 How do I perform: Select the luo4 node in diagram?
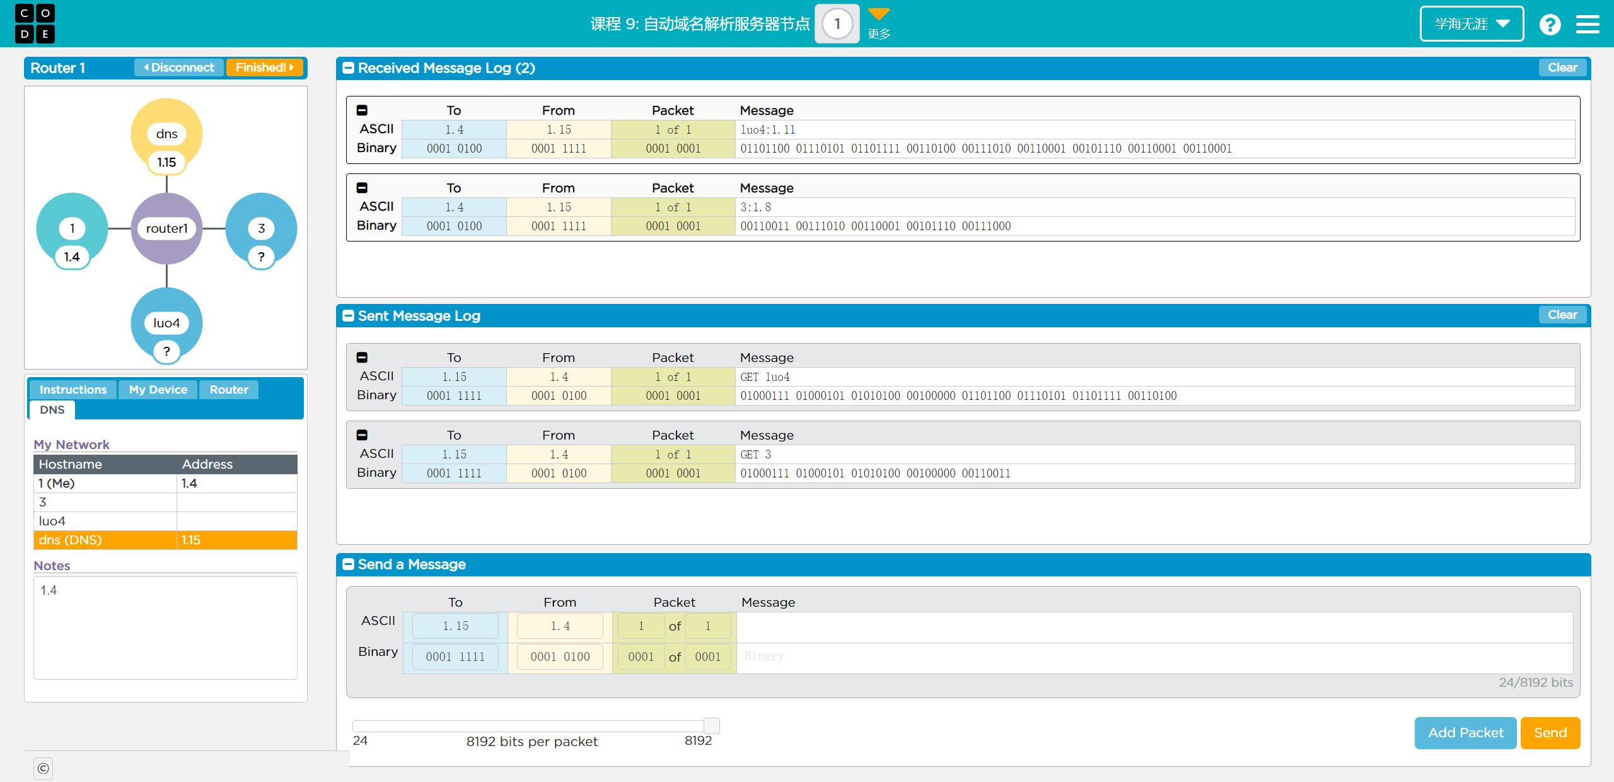tap(166, 323)
